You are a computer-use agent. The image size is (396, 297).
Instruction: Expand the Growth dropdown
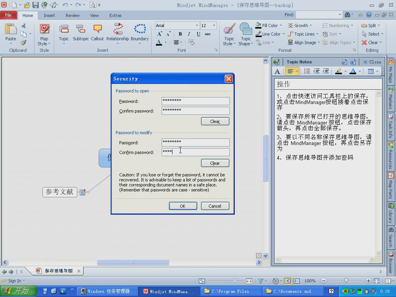pos(311,26)
